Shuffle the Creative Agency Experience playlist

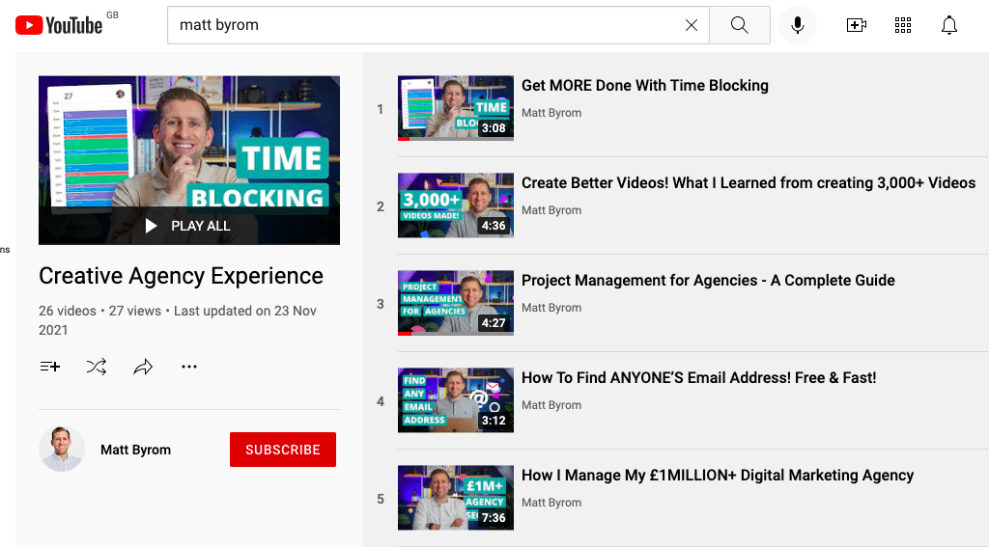pyautogui.click(x=97, y=367)
